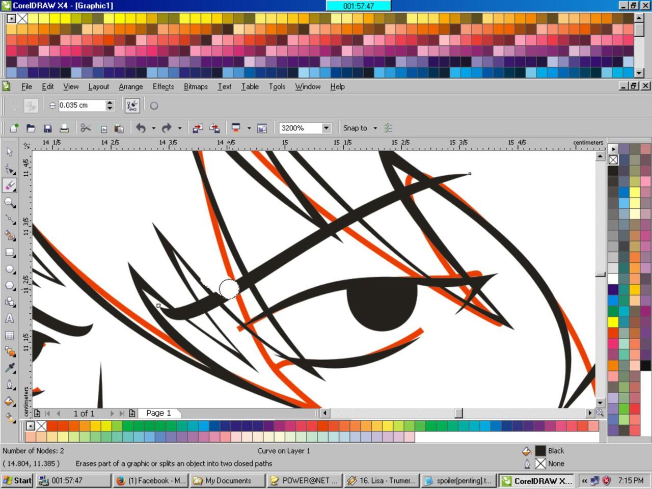
Task: Print the document
Action: (x=64, y=128)
